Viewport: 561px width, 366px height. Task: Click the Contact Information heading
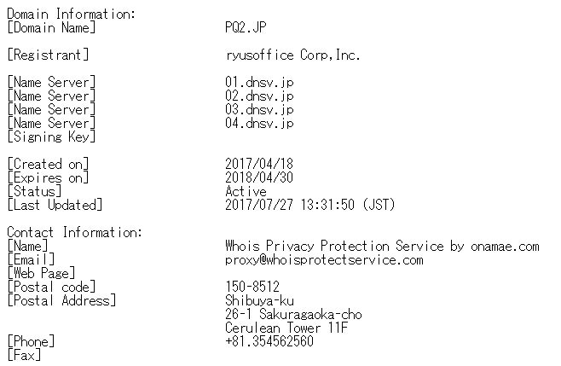tap(74, 232)
